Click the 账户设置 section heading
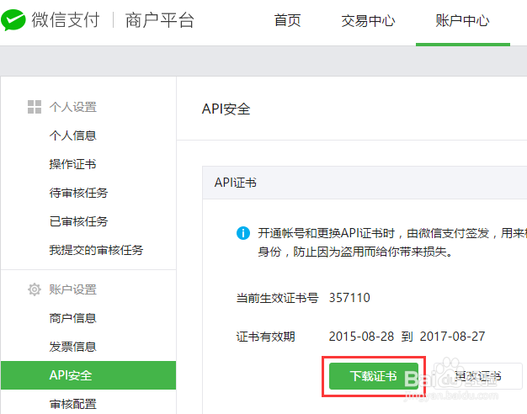 (73, 289)
